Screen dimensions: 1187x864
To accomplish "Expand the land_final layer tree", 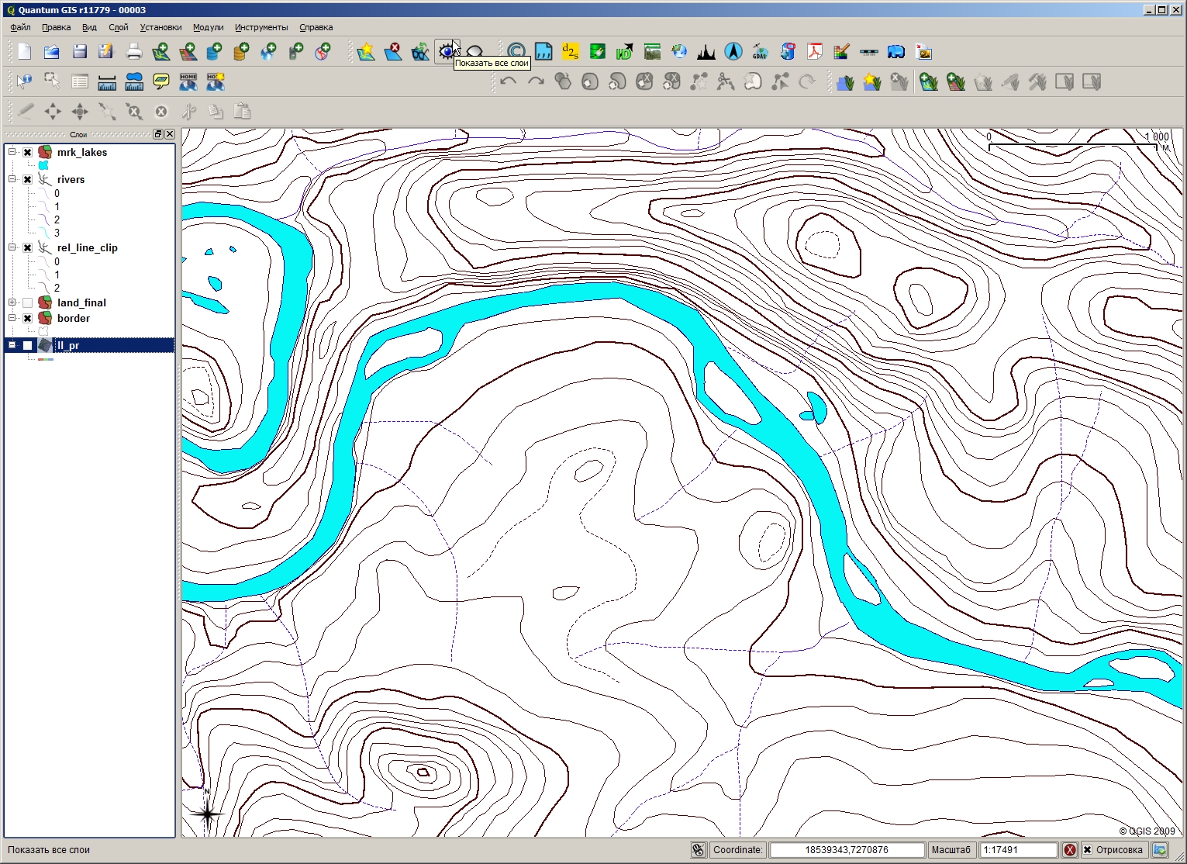I will click(x=12, y=302).
